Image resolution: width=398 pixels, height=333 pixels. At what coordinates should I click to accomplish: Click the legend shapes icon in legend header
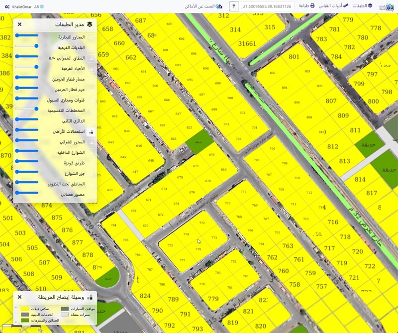(90, 297)
